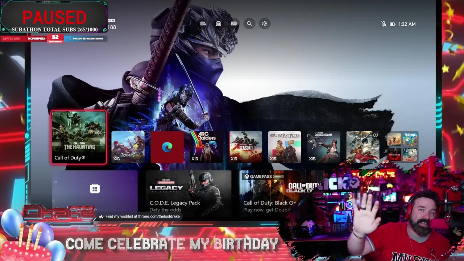Click the Come Celebrate My Birthday banner

pyautogui.click(x=172, y=244)
